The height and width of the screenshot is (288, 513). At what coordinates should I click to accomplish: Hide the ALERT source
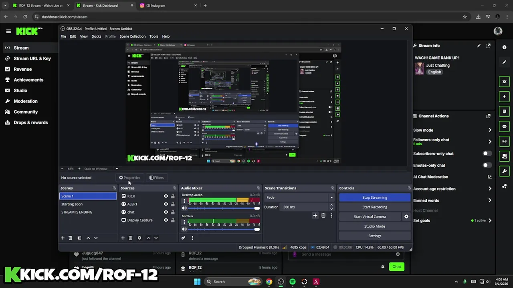(x=166, y=204)
